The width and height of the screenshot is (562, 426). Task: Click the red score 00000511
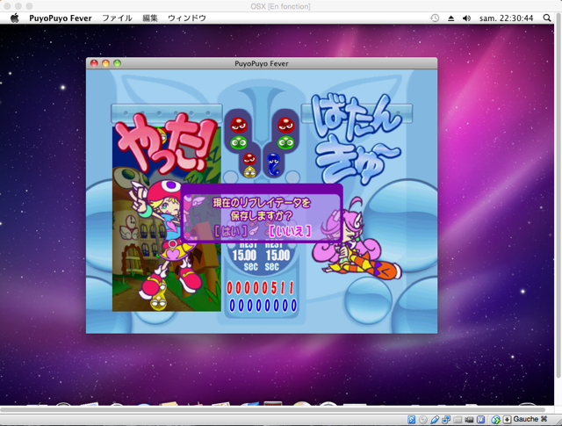pos(261,288)
